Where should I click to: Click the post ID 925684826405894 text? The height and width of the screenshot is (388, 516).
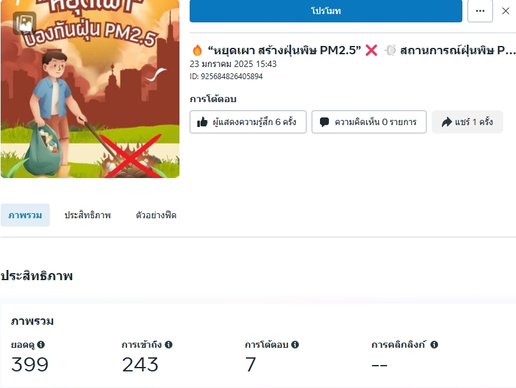[226, 77]
